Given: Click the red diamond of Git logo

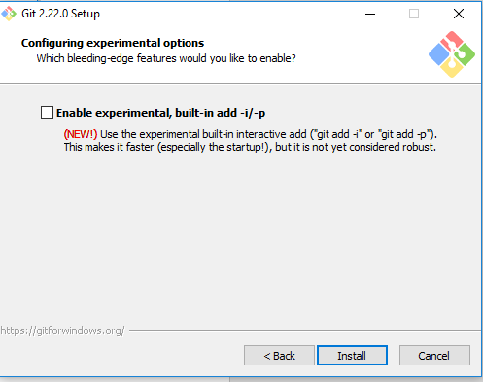Looking at the screenshot, I should point(452,41).
